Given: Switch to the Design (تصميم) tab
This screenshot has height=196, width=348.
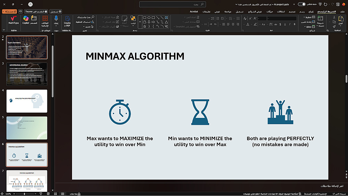Looking at the screenshot, I should (292, 12).
